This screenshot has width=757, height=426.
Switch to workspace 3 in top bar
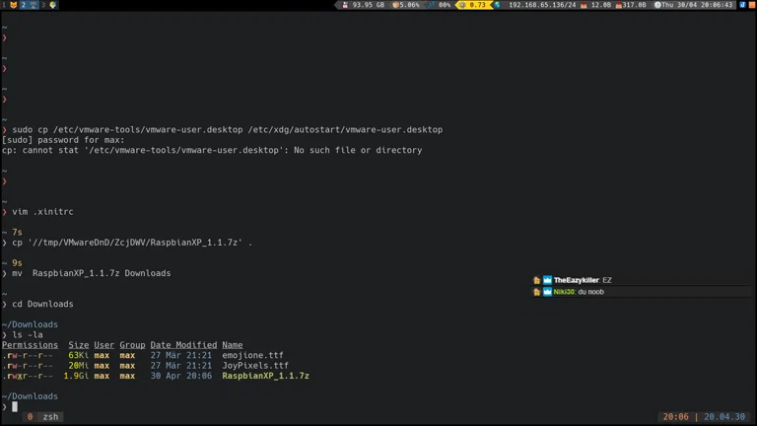point(48,5)
